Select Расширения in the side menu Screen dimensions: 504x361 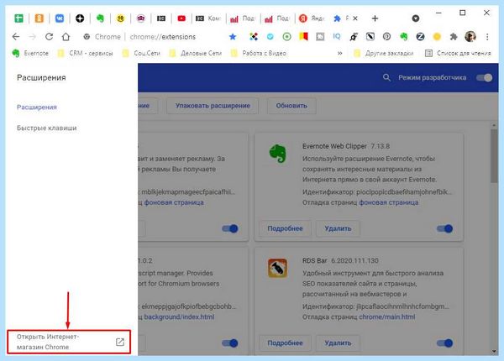click(37, 107)
